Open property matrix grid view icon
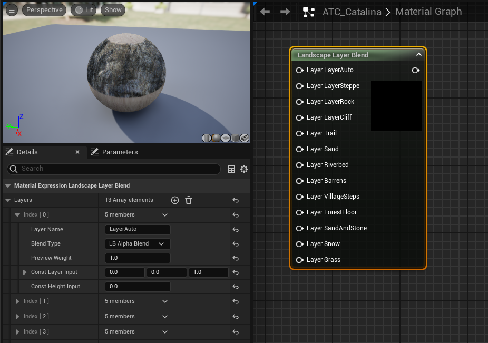This screenshot has height=343, width=488. (x=231, y=169)
